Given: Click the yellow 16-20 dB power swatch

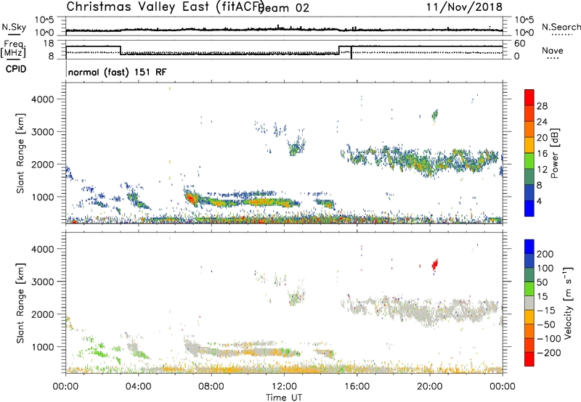Looking at the screenshot, I should click(x=529, y=144).
